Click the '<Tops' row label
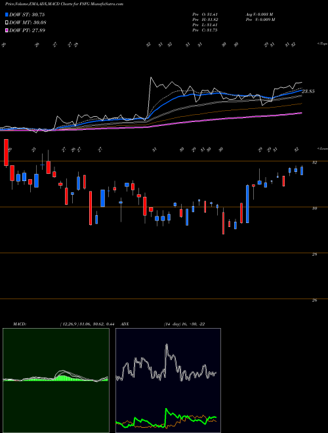The image size is (328, 433). click(x=322, y=44)
